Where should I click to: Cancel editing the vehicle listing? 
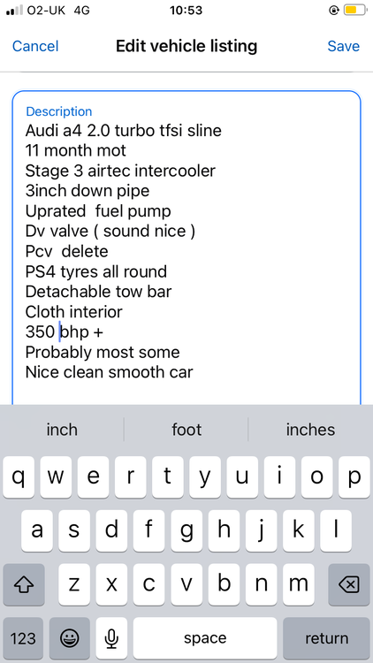(35, 46)
